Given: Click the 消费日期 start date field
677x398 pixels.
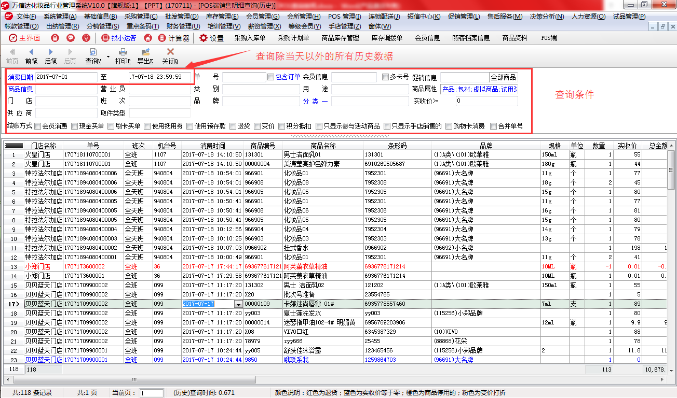Looking at the screenshot, I should (66, 77).
